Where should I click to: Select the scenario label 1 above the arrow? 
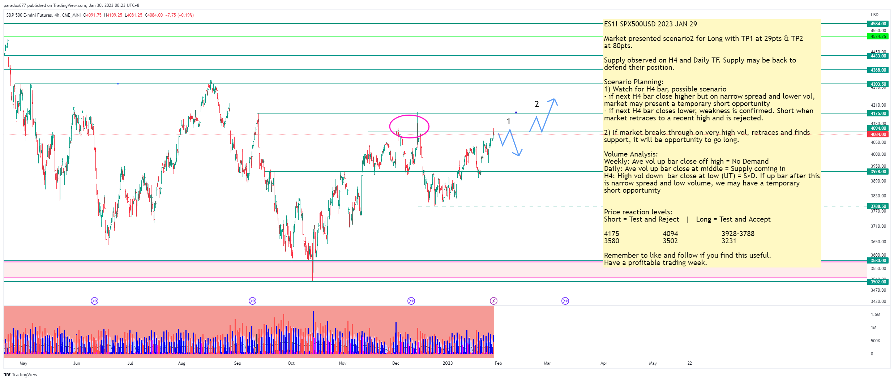point(509,121)
